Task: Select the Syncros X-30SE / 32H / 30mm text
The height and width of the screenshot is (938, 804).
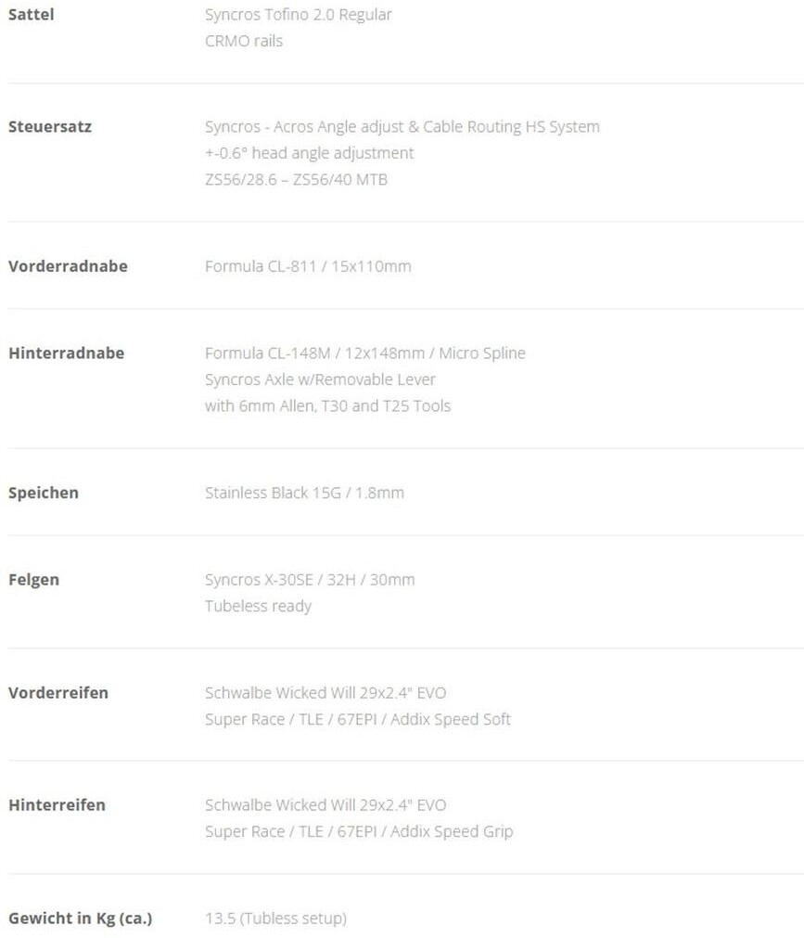Action: (x=310, y=580)
